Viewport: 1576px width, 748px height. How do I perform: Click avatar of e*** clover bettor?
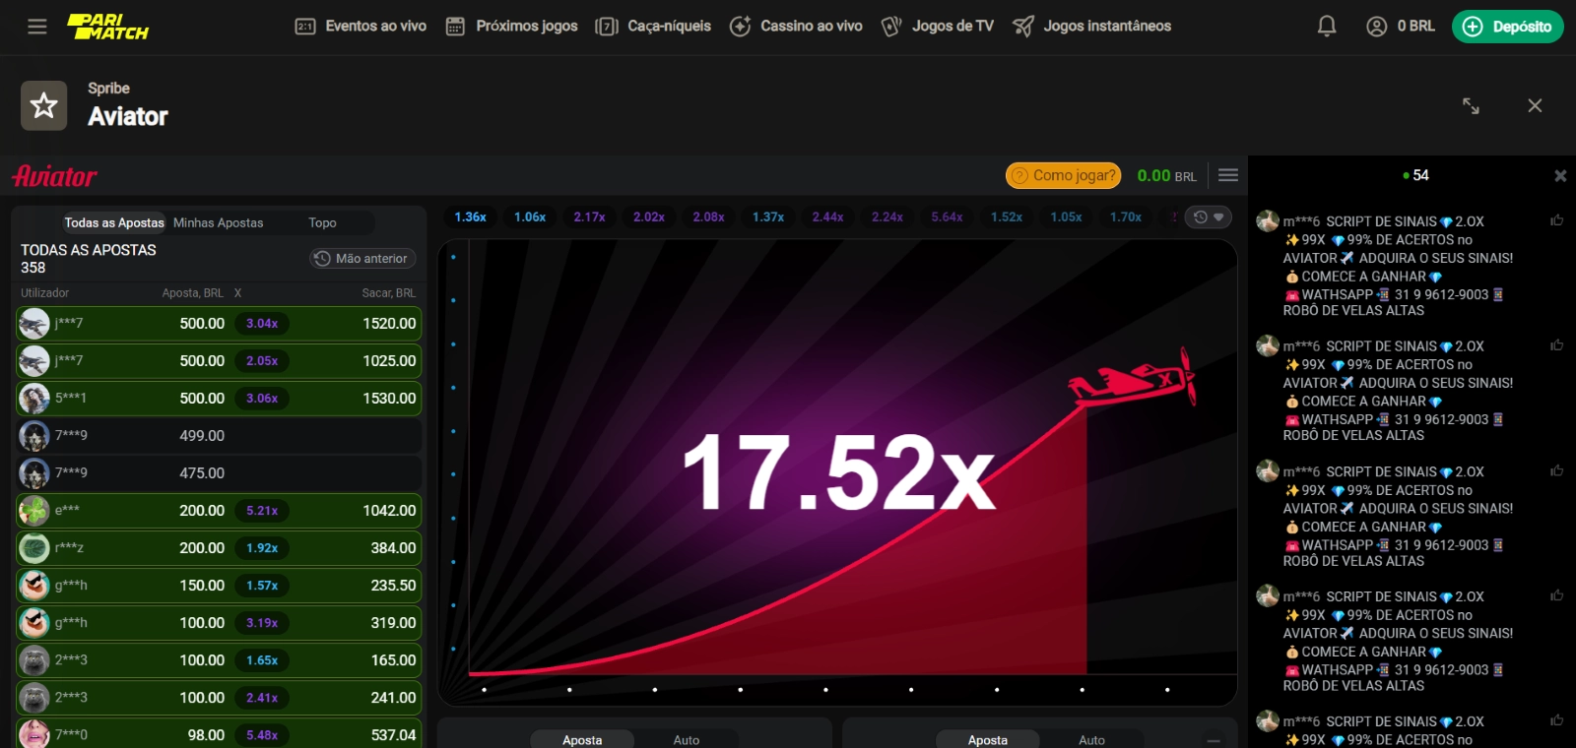(x=34, y=510)
